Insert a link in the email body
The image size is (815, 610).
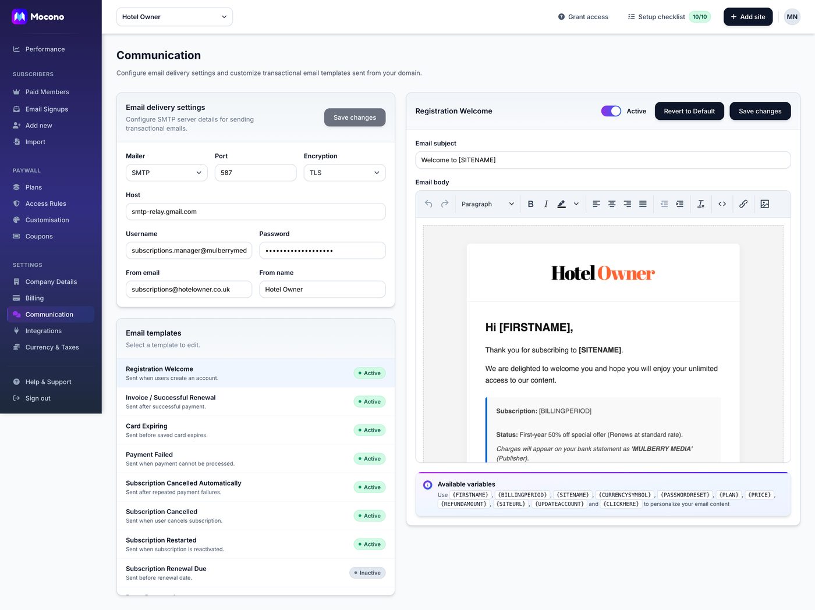743,204
